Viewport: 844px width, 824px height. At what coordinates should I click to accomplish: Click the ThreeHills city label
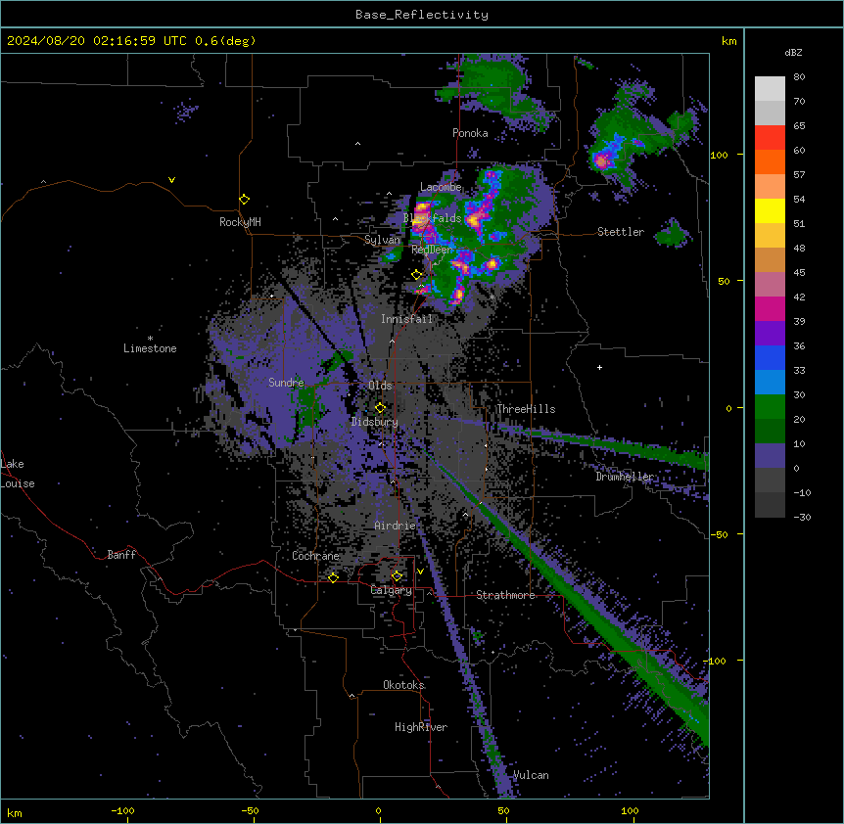pos(526,409)
